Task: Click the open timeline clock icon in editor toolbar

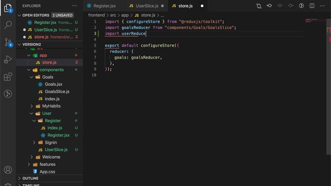Action: (301, 6)
